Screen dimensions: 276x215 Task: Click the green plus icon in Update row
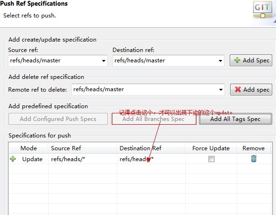point(13,159)
